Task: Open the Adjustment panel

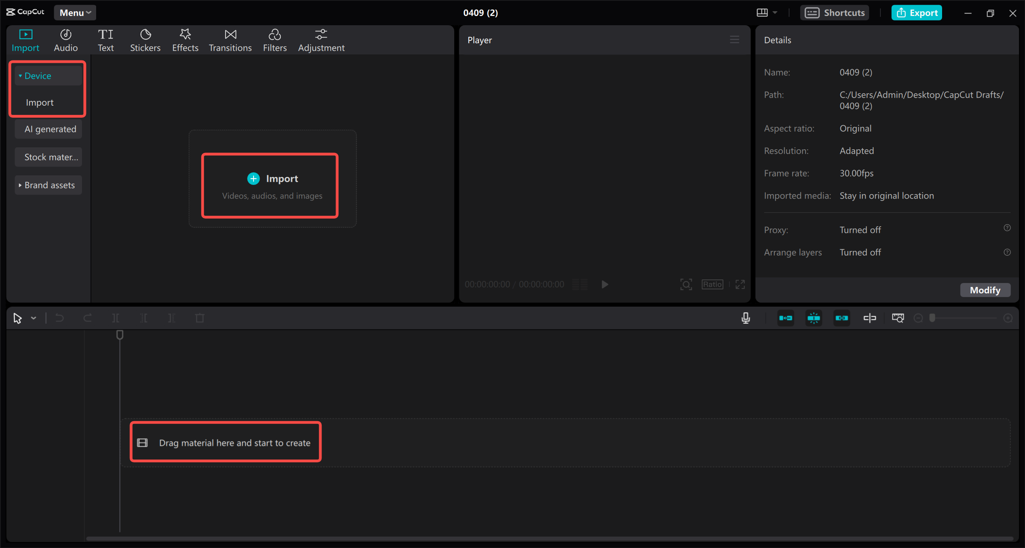Action: point(321,40)
